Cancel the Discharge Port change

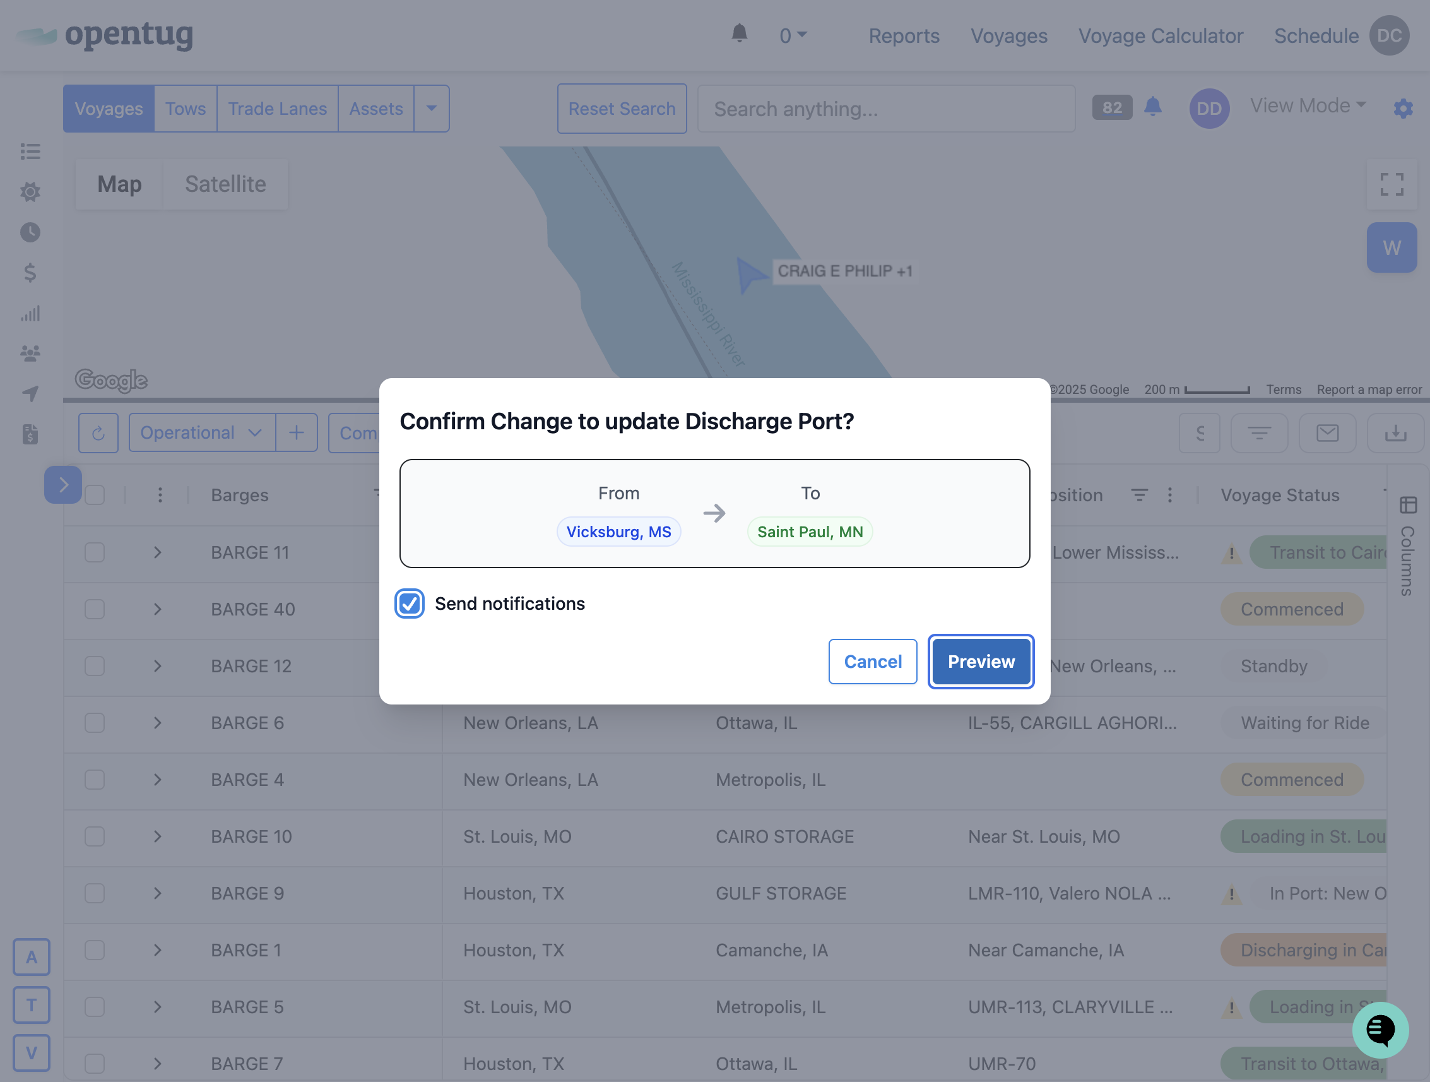(872, 662)
